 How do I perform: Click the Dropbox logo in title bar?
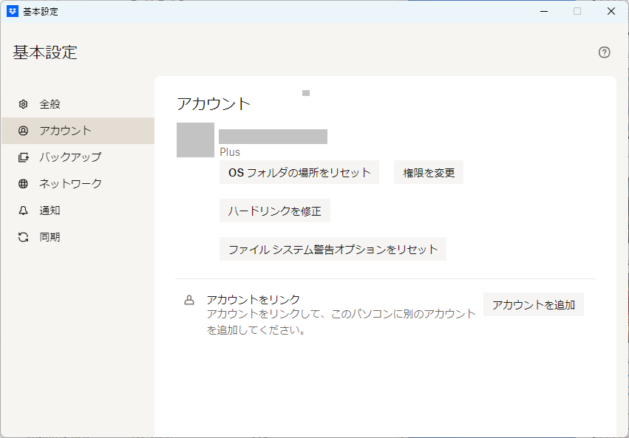click(13, 11)
